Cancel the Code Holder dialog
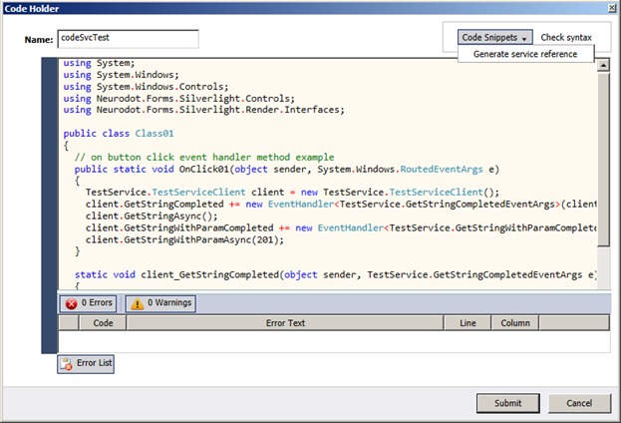Screen dimensions: 621x423 tap(579, 403)
